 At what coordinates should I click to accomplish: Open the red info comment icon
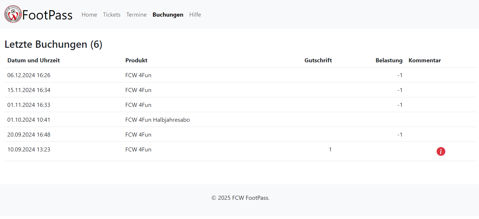coord(441,151)
